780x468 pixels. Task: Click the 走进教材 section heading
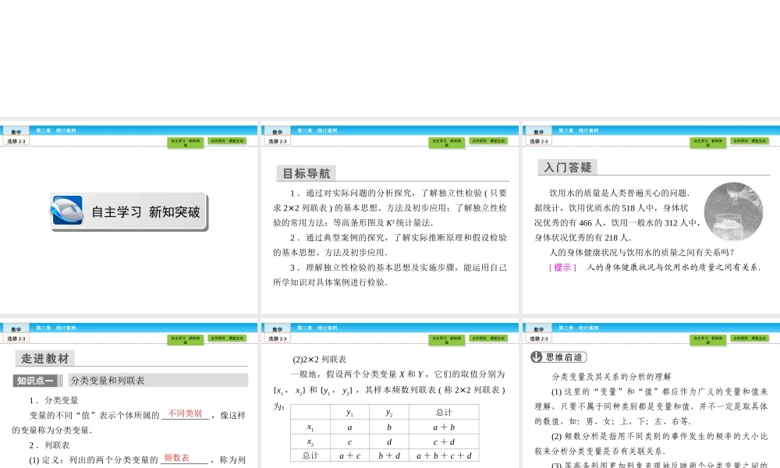click(x=44, y=359)
